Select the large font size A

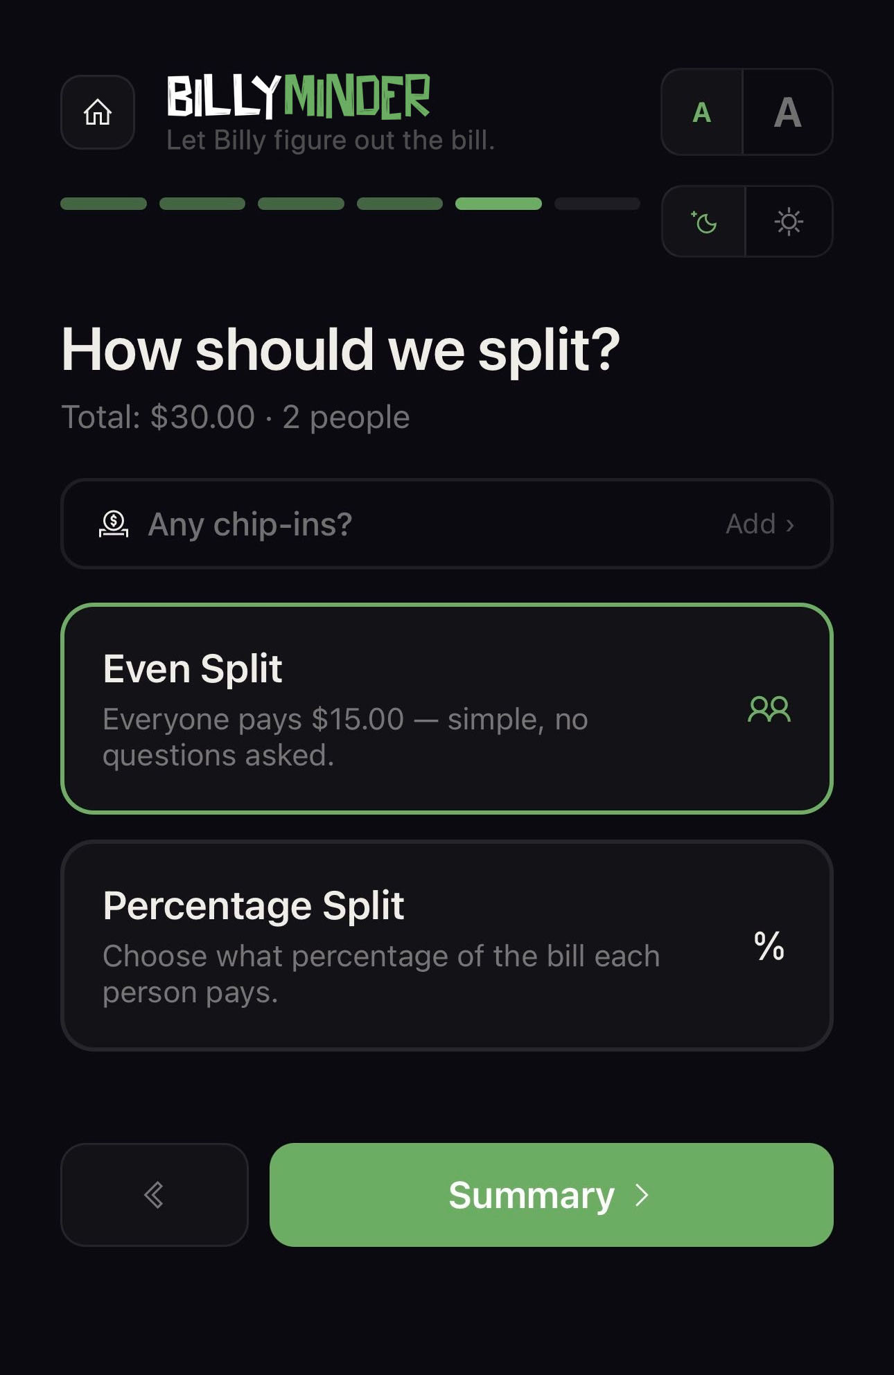[787, 112]
